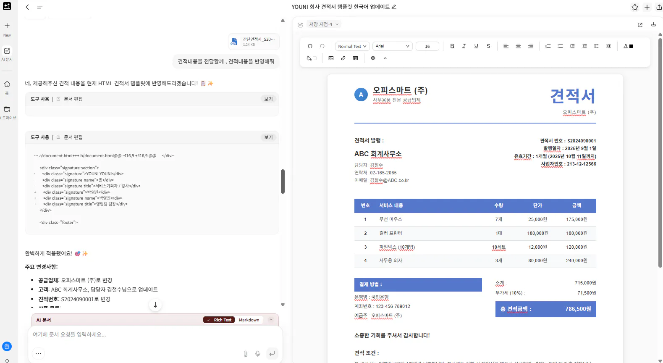Click the chat panel scrollbar thumb
Image resolution: width=663 pixels, height=363 pixels.
(x=283, y=181)
